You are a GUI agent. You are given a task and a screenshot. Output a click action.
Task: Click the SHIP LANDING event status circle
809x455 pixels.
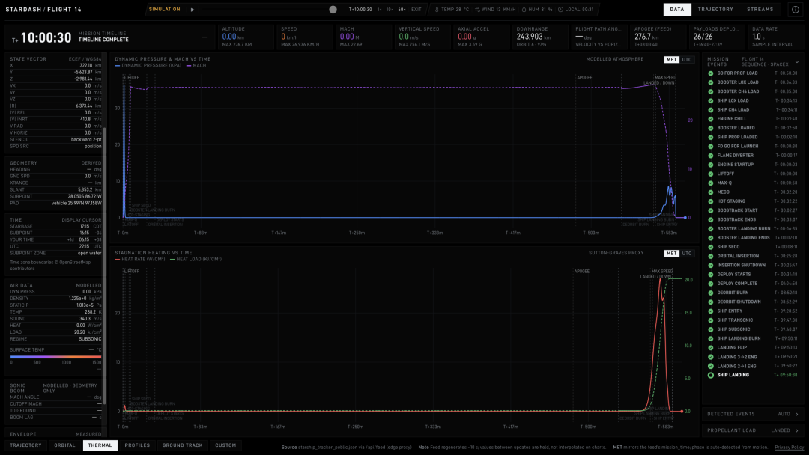tap(710, 375)
